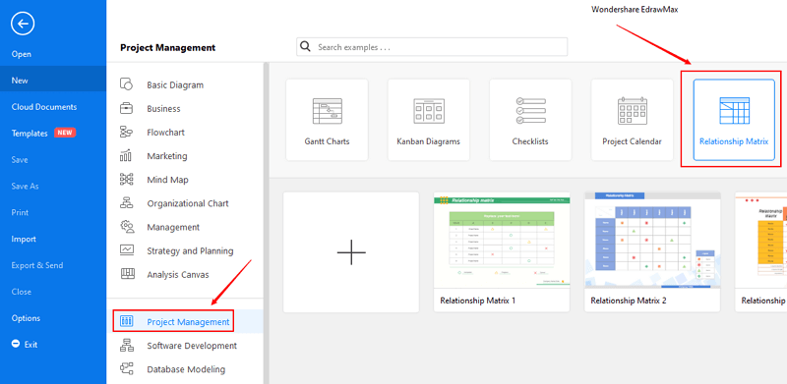This screenshot has width=787, height=384.
Task: Click the Kanban Diagrams card icon
Action: pyautogui.click(x=429, y=111)
